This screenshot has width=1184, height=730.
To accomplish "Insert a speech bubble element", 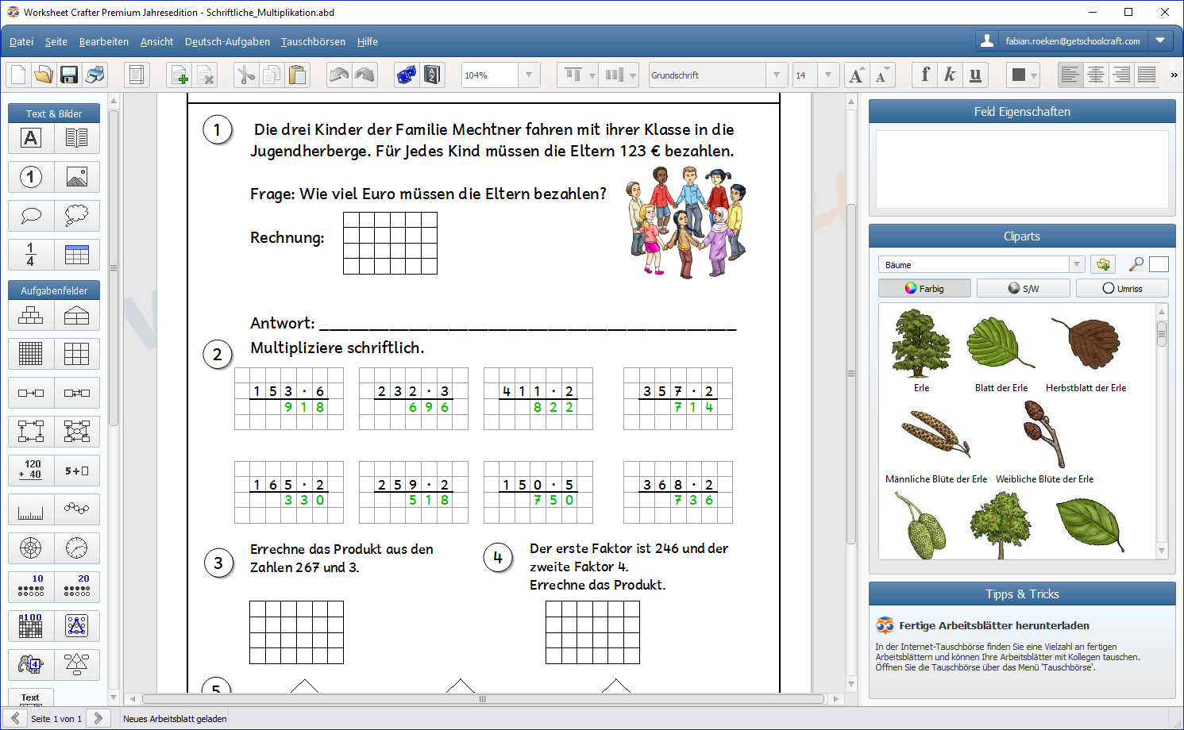I will pyautogui.click(x=31, y=216).
